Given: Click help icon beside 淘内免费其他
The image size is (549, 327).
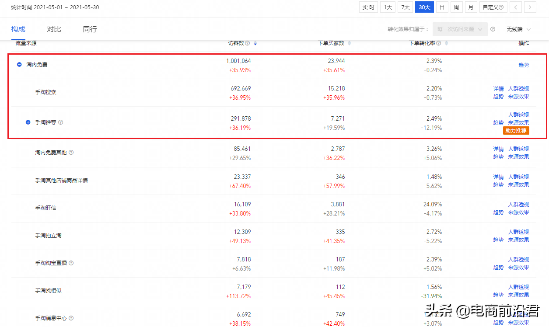Looking at the screenshot, I should 71,153.
